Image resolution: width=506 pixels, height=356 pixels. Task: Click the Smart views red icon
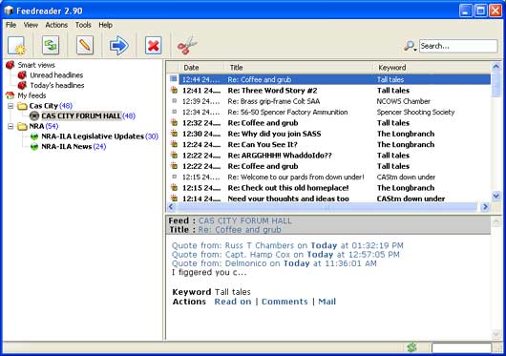pyautogui.click(x=10, y=65)
